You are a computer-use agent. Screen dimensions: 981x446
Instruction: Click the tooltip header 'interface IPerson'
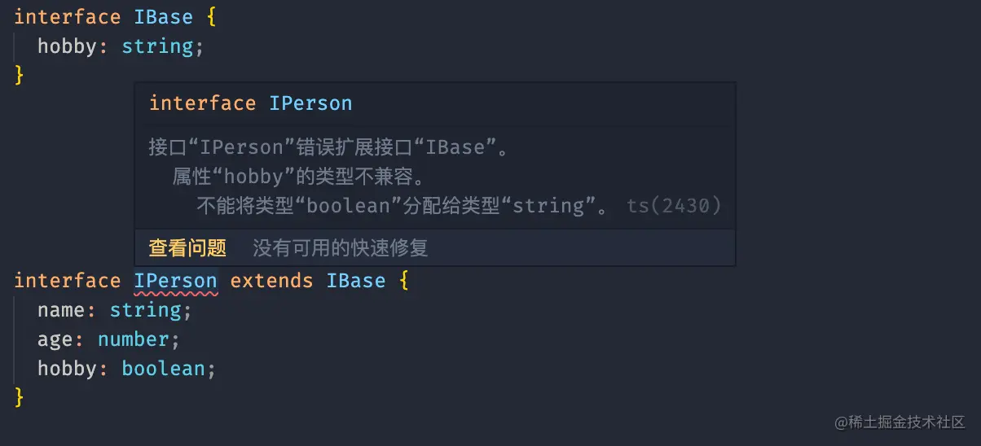point(250,103)
